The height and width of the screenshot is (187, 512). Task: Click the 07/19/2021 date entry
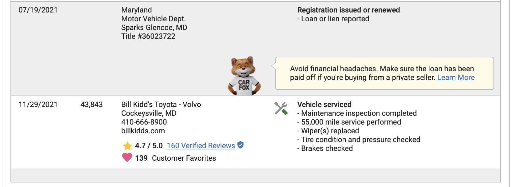(38, 10)
